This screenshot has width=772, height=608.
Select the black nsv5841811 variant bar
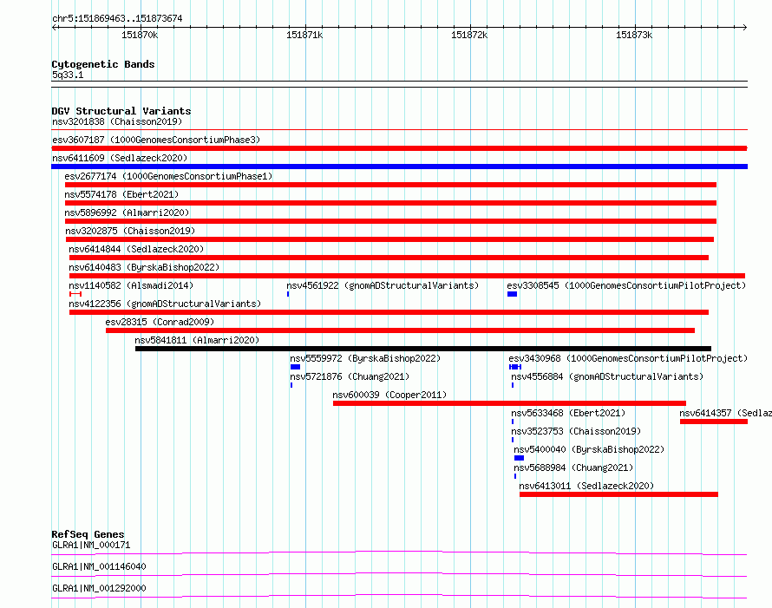pos(423,349)
